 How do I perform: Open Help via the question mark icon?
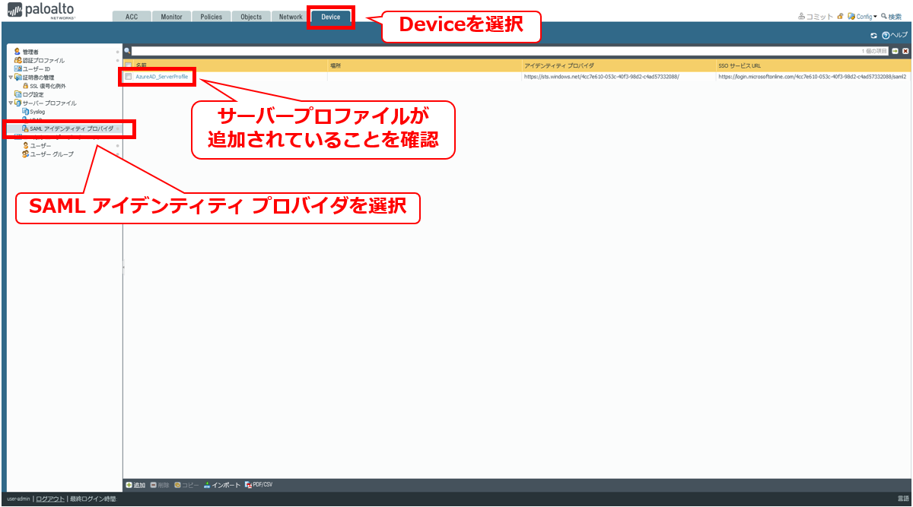pos(886,36)
